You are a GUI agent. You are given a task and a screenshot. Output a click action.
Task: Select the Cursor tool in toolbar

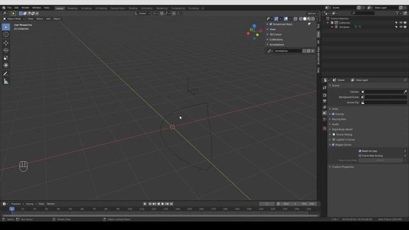pyautogui.click(x=6, y=34)
